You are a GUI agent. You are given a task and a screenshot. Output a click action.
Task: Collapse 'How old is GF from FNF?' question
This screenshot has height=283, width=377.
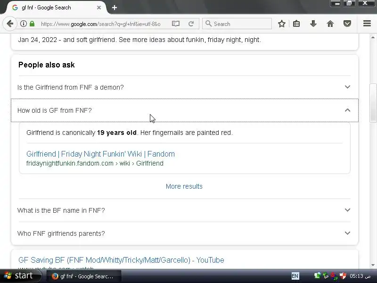coord(184,110)
